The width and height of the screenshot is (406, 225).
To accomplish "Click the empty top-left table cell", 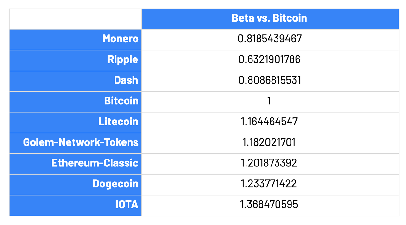I will coord(75,19).
